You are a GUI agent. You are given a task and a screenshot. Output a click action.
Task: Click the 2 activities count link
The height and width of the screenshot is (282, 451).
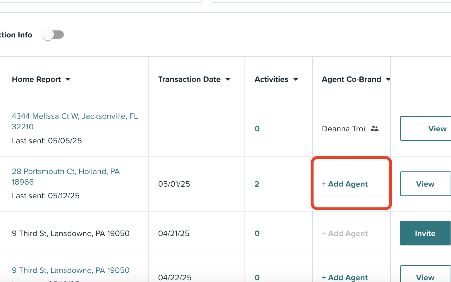[257, 184]
